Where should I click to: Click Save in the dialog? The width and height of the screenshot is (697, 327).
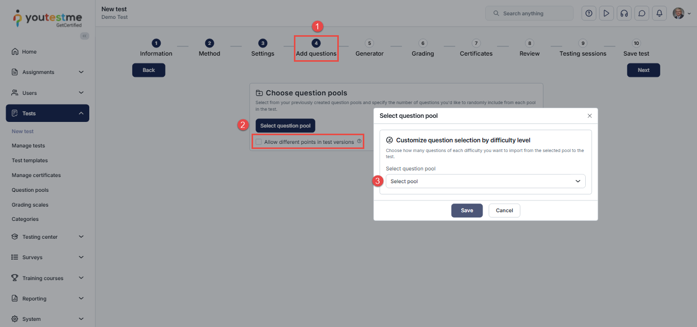pos(467,210)
